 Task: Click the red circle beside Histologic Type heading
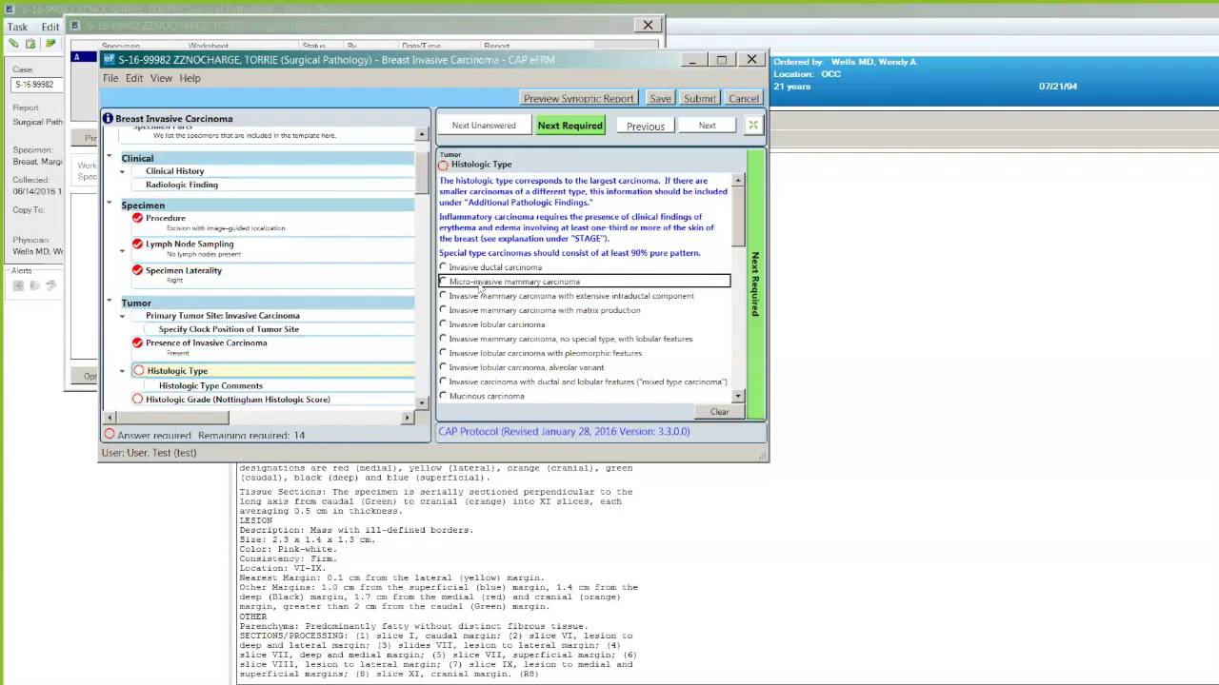(x=444, y=165)
